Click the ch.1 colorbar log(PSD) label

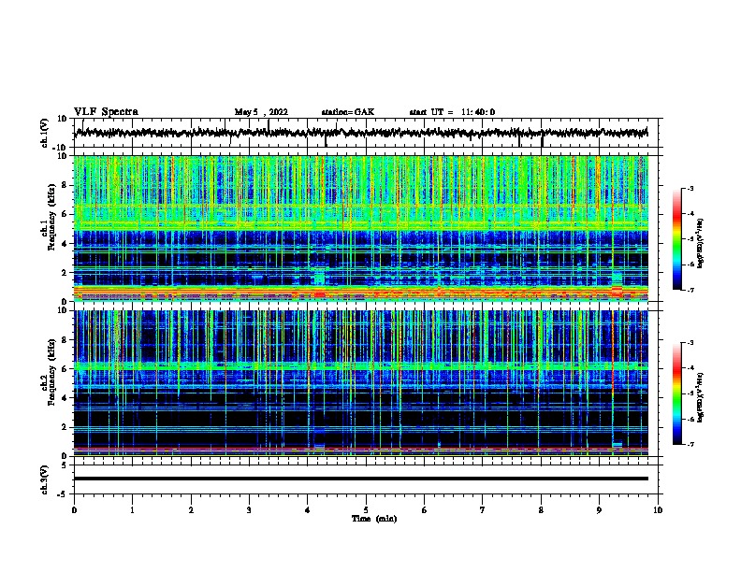point(700,243)
